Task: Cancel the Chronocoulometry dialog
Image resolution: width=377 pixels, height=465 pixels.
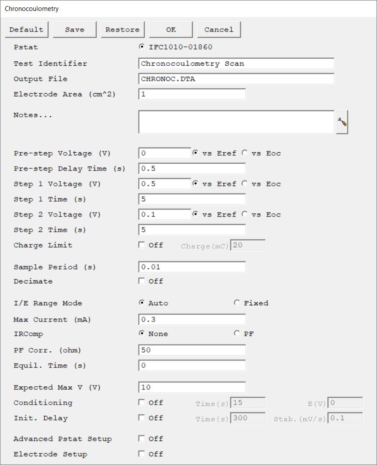Action: point(219,30)
